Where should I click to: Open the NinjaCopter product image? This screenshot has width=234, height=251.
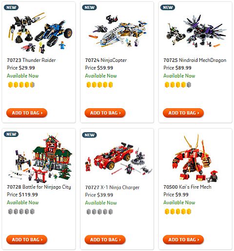point(118,31)
